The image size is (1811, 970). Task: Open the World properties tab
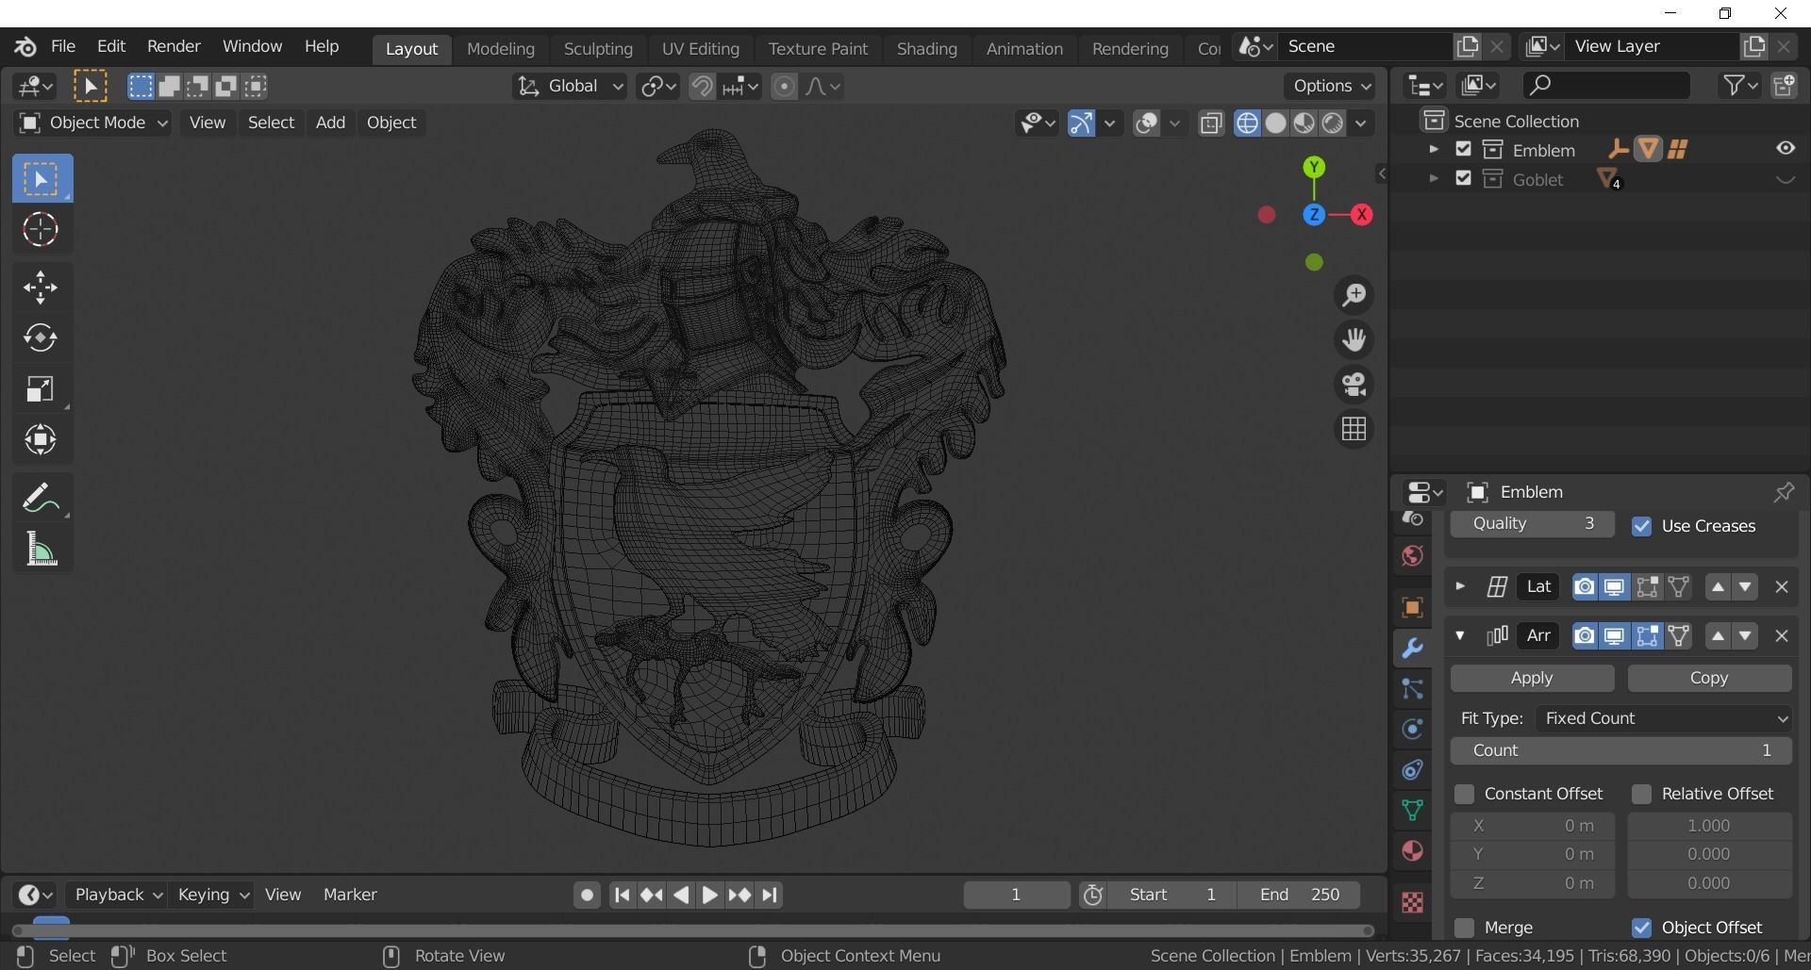[x=1412, y=556]
